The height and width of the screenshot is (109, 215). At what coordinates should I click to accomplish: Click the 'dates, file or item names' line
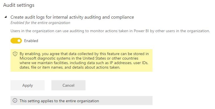click(70, 67)
